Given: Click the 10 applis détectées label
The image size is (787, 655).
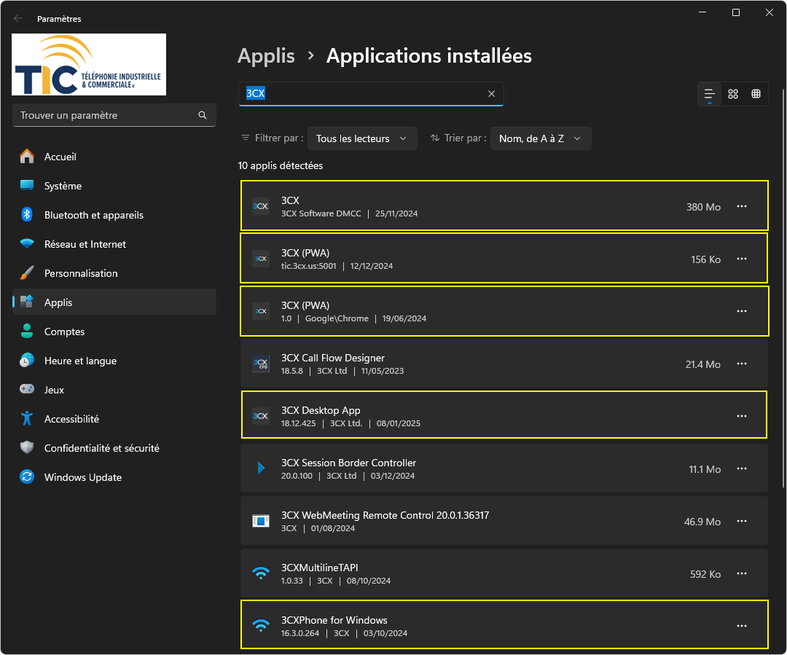Looking at the screenshot, I should [281, 165].
